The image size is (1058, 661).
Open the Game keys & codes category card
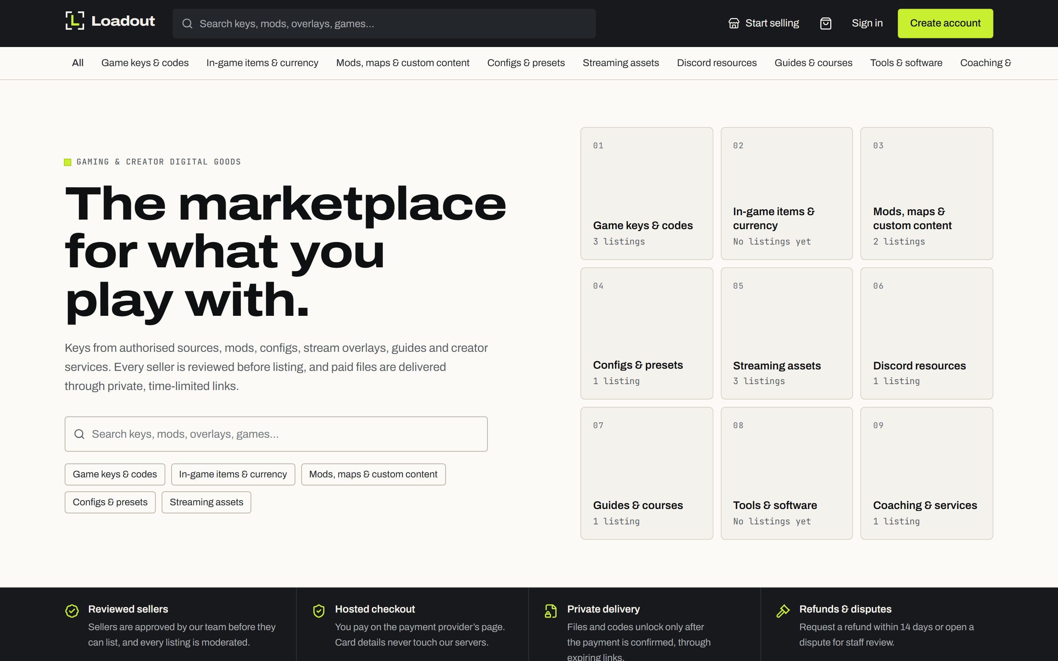(647, 194)
